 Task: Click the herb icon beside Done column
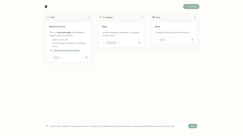(153, 17)
